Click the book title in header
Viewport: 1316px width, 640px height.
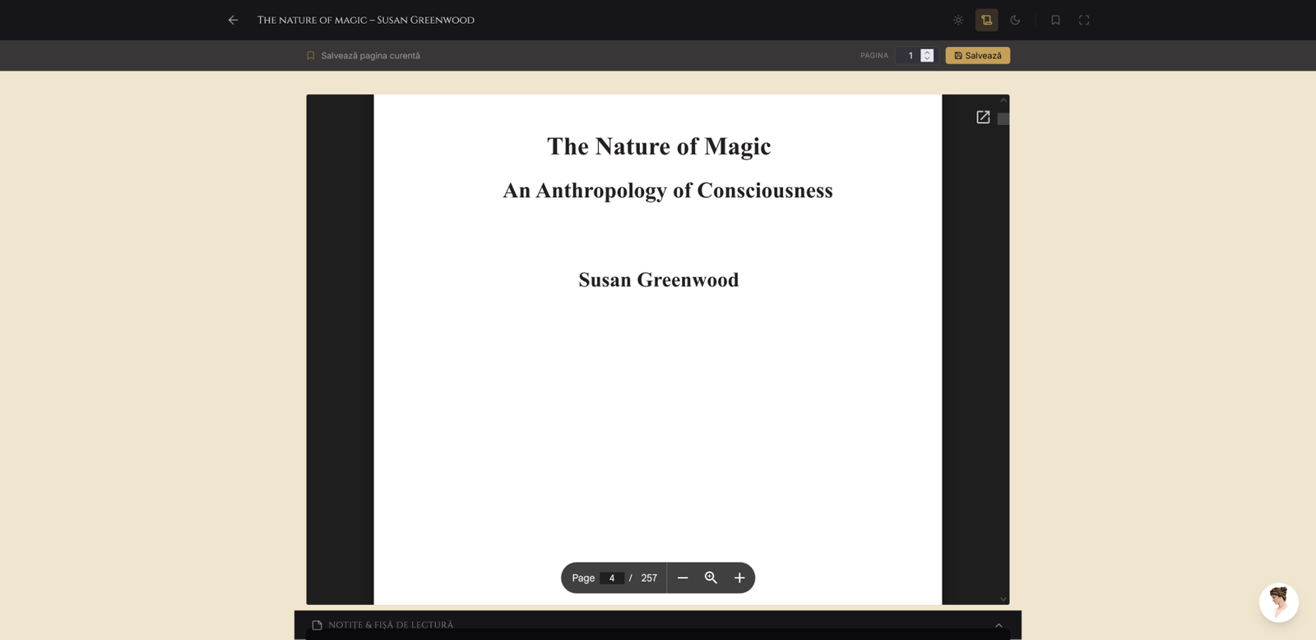coord(366,20)
